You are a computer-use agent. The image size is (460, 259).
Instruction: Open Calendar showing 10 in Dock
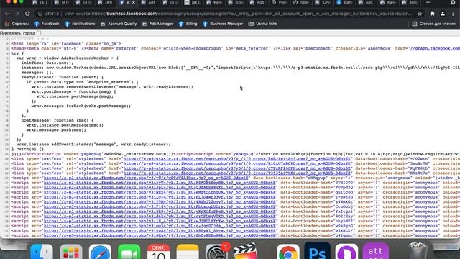pos(158,253)
